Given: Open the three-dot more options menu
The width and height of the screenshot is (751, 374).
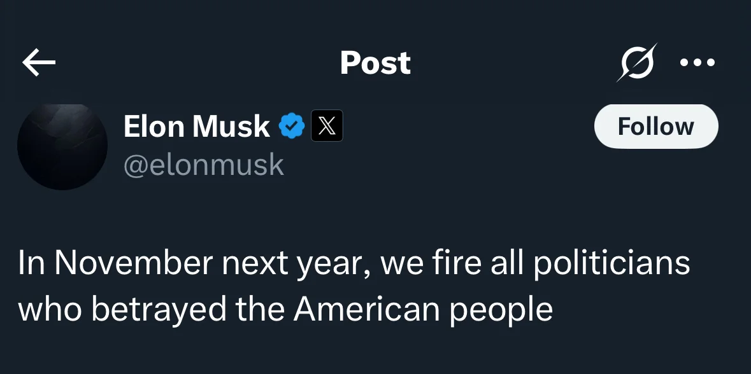Looking at the screenshot, I should point(697,62).
